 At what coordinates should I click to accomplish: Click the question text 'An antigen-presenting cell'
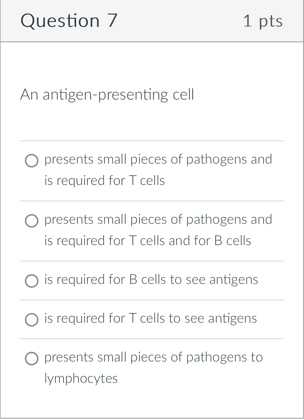coord(107,94)
